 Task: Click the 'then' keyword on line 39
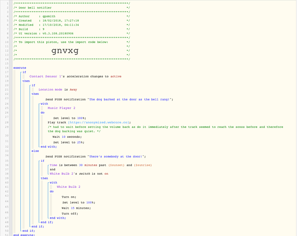point(44,178)
